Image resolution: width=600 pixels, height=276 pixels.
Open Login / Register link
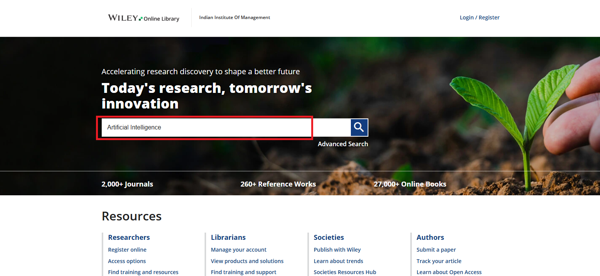pyautogui.click(x=479, y=18)
